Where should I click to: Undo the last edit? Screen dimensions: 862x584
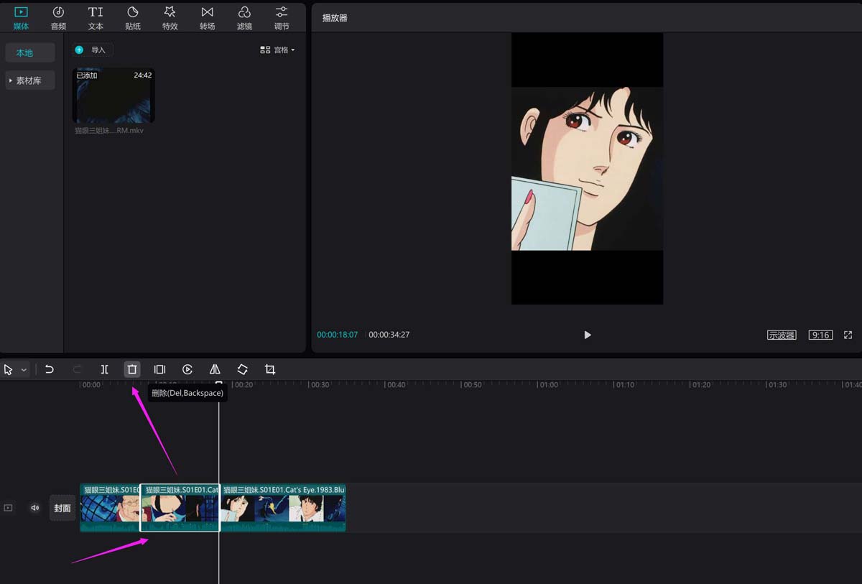click(x=50, y=369)
